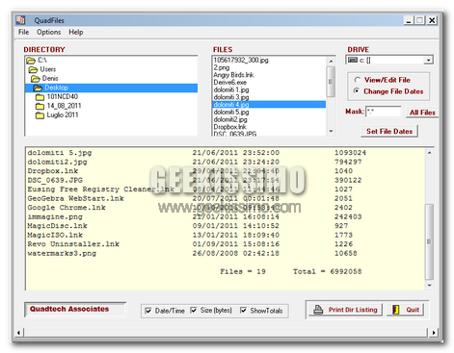The height and width of the screenshot is (353, 454).
Task: Select 105617932_300.jpg in Files list
Action: [241, 60]
